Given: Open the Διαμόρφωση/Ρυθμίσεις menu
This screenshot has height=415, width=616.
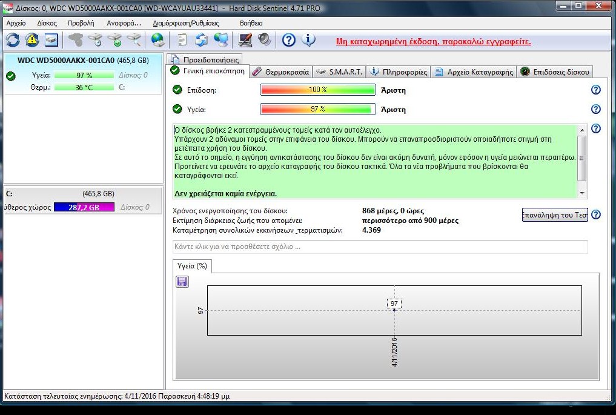Looking at the screenshot, I should point(186,23).
